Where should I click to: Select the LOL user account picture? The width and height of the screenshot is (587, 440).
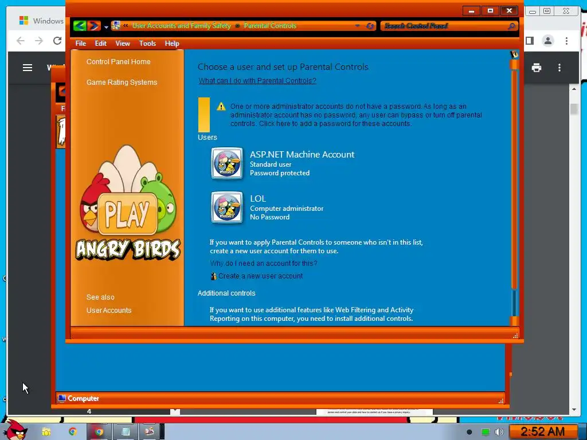(x=227, y=207)
